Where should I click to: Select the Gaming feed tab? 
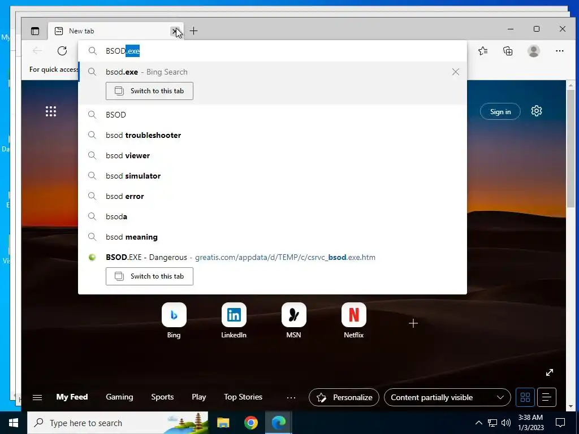(x=119, y=397)
